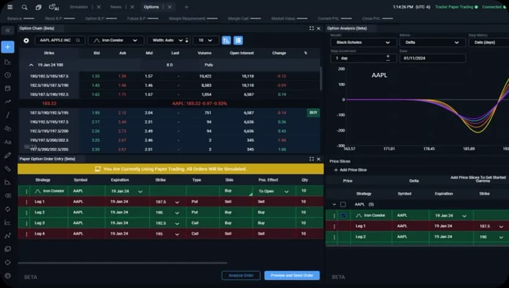Click search magnifier in AAPL symbol box
The image size is (509, 288).
(78, 40)
